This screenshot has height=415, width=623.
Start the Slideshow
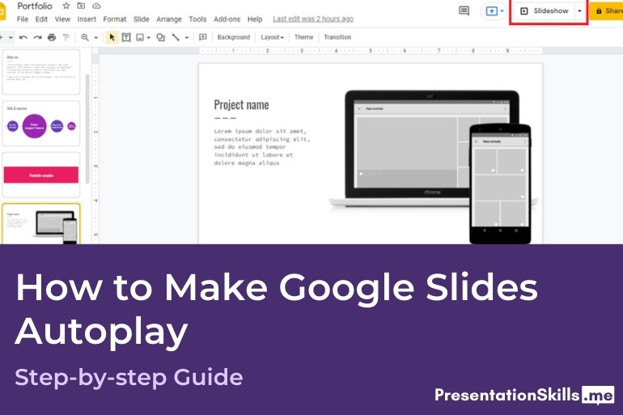tap(545, 11)
